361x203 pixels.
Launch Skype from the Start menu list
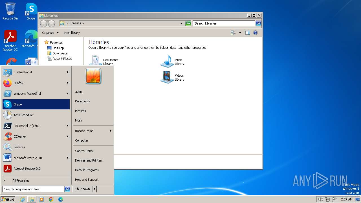(36, 104)
